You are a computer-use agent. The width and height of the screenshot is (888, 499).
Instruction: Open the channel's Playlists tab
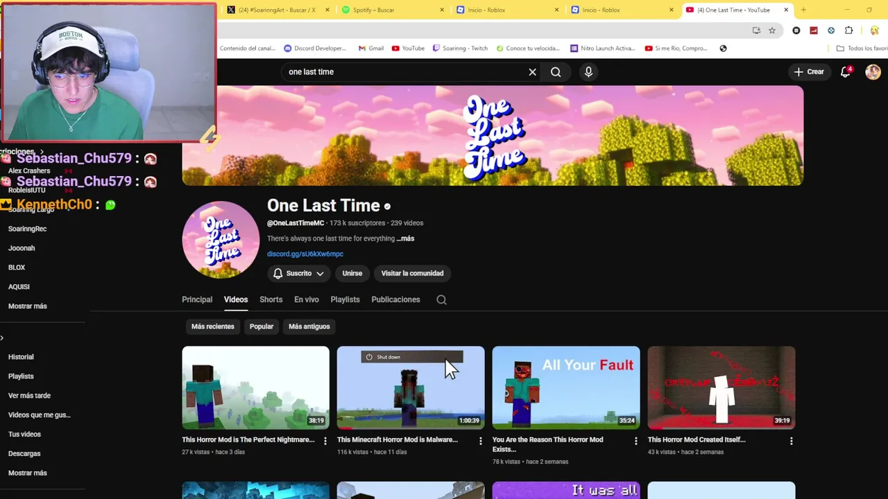click(345, 299)
